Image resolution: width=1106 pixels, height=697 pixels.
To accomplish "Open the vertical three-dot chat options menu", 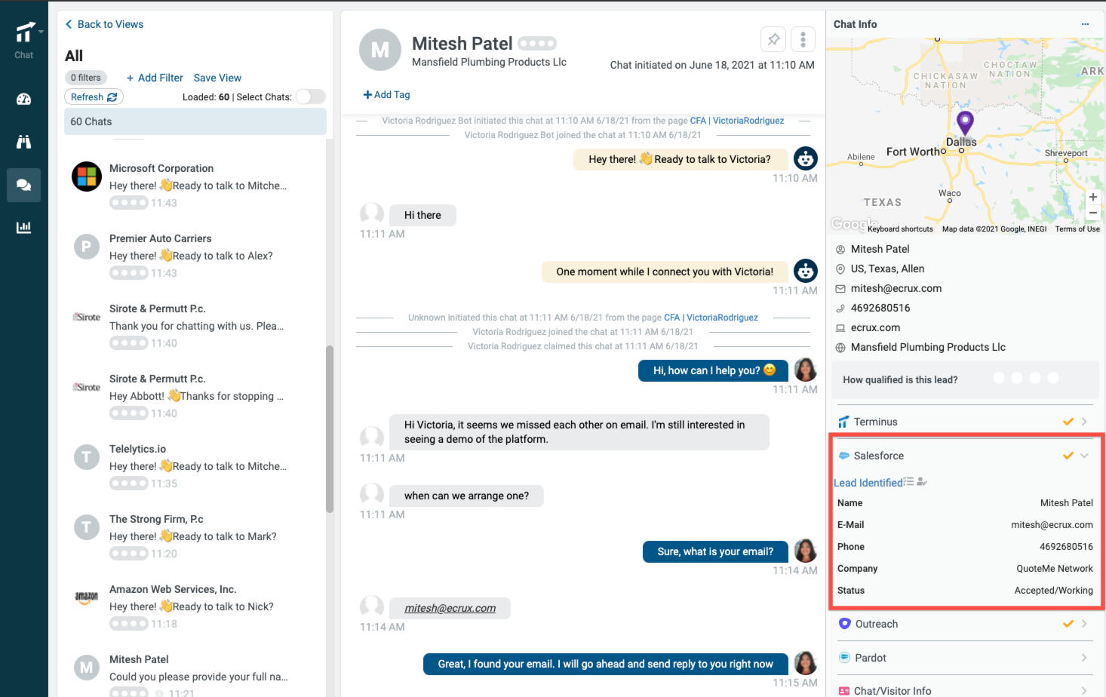I will (803, 39).
